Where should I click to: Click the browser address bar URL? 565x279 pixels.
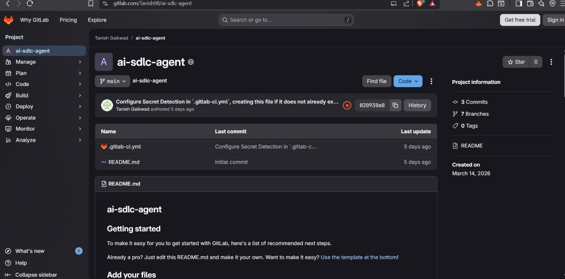tap(153, 4)
